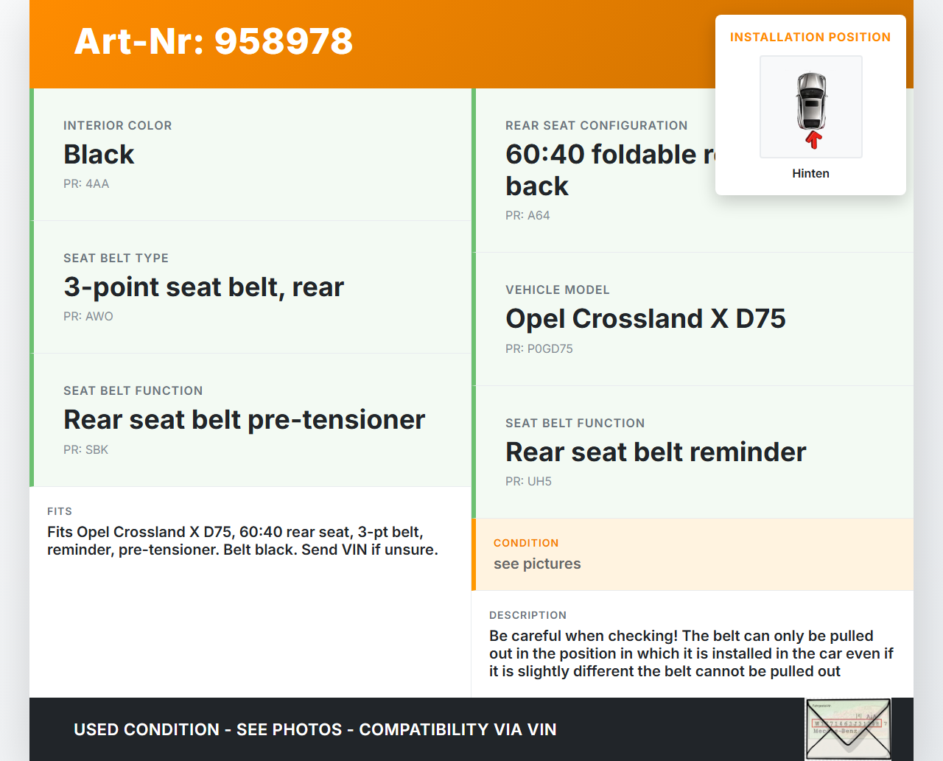943x761 pixels.
Task: Click the PR: 4AA code
Action: click(x=86, y=184)
